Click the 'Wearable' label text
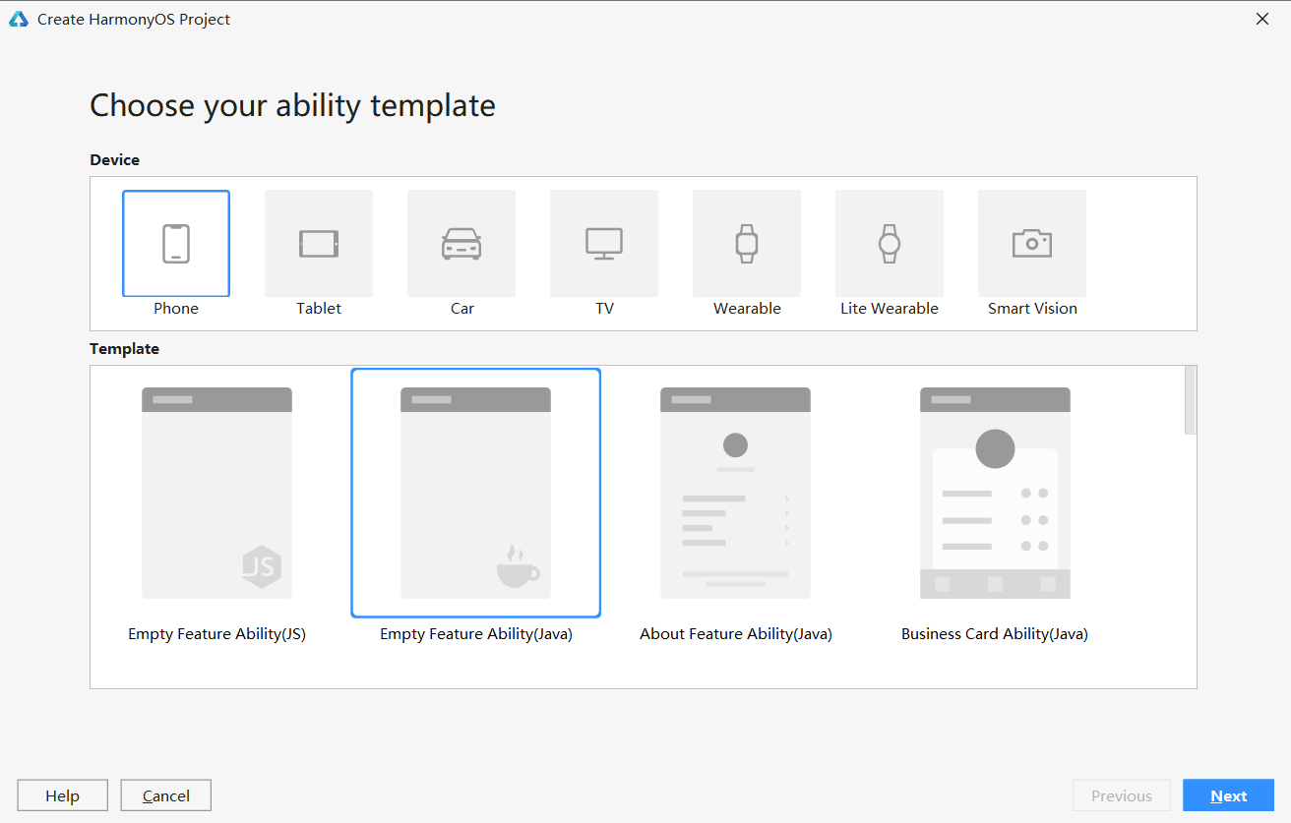This screenshot has width=1291, height=823. 747,309
